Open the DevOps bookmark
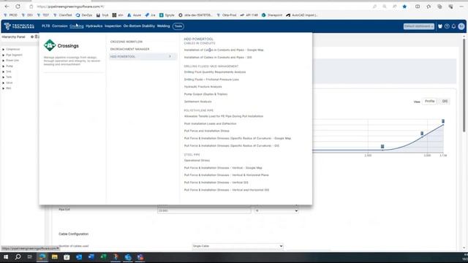 pos(84,15)
